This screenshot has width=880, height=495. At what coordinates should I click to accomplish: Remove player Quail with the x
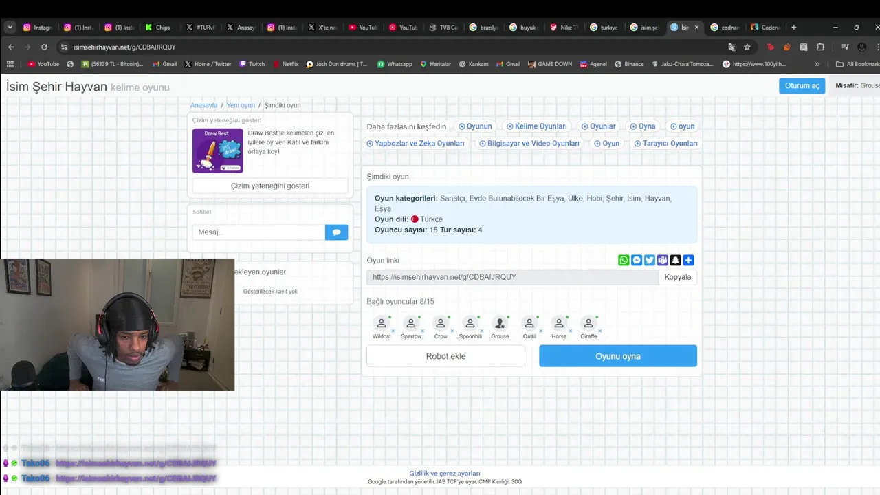(541, 331)
